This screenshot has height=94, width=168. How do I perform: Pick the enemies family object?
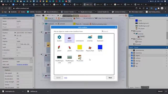(x=90, y=38)
